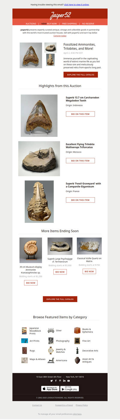Open the Privacy Policy link

pyautogui.click(x=82, y=405)
